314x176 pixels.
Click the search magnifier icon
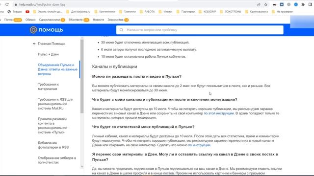pos(121,30)
